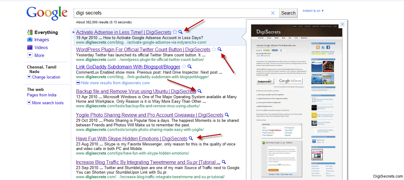This screenshot has height=180, width=404.
Task: Star the Link GoDaddy Subdomain result
Action: pos(184,67)
